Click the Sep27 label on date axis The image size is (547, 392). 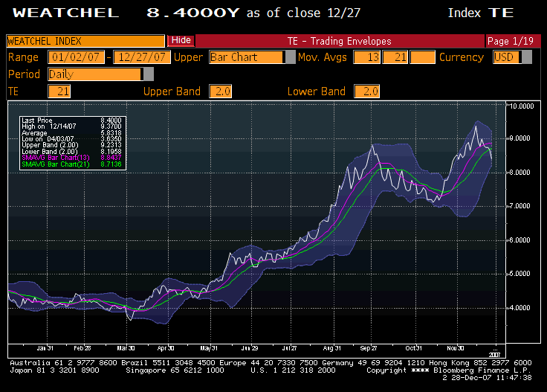tap(369, 347)
